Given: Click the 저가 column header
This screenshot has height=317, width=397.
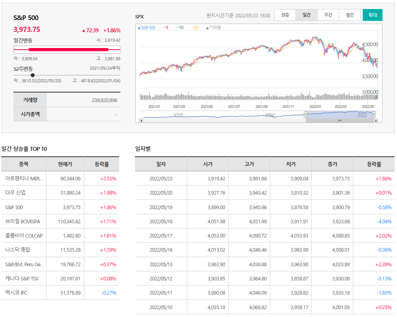Looking at the screenshot, I should 291,164.
